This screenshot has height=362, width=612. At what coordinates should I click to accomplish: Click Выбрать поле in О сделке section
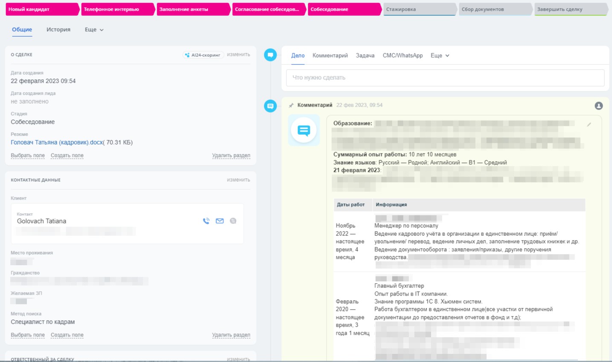28,156
